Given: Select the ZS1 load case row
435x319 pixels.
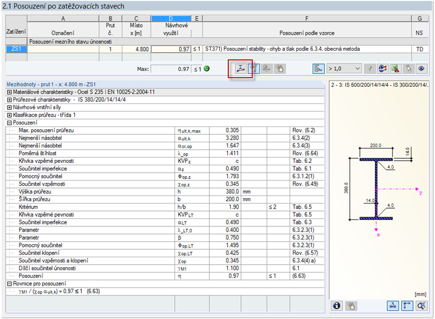Looking at the screenshot, I should pyautogui.click(x=17, y=49).
